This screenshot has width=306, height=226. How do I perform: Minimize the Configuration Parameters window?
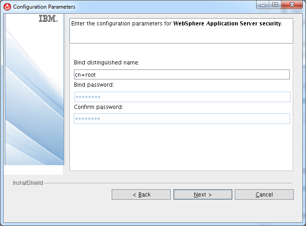pyautogui.click(x=263, y=5)
